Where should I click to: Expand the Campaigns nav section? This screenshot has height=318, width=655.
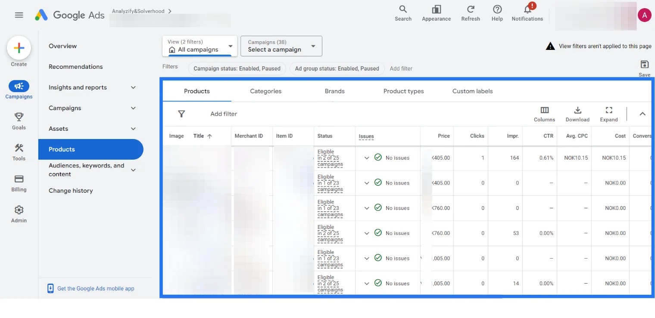tap(133, 108)
